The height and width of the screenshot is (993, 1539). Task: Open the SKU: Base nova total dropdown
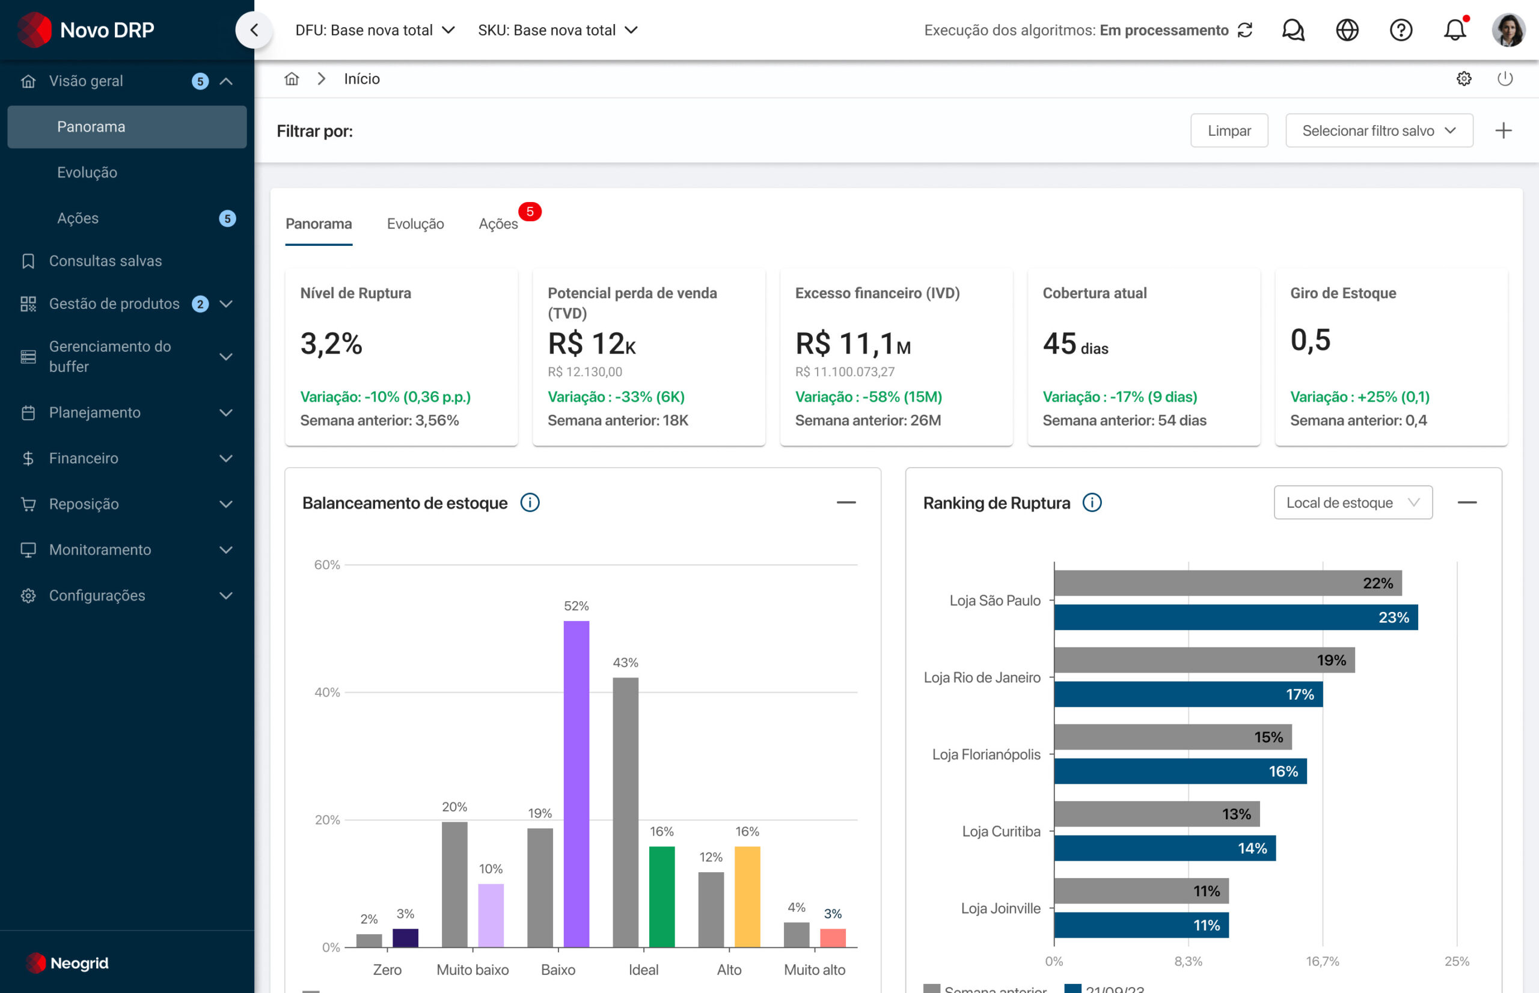(558, 30)
